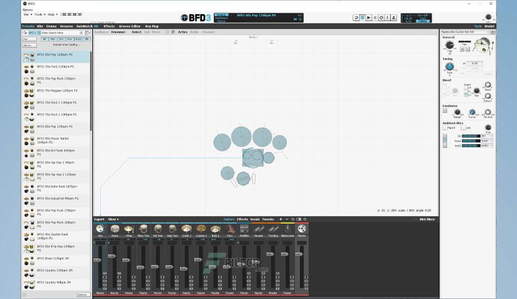The width and height of the screenshot is (517, 299).
Task: Click the add channel plus icon in mixer
Action: pyautogui.click(x=281, y=219)
